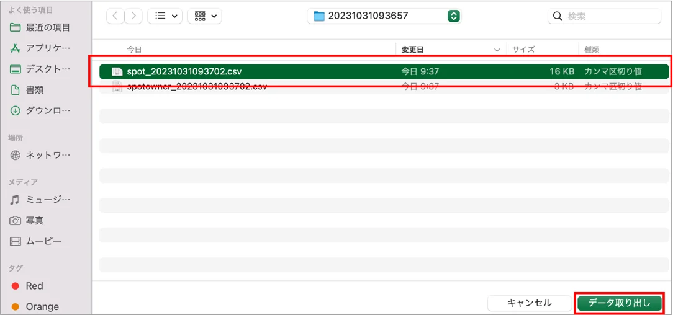This screenshot has width=673, height=315.
Task: Click the 検索 search field
Action: (x=604, y=16)
